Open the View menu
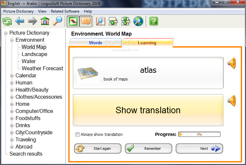 (x=42, y=11)
